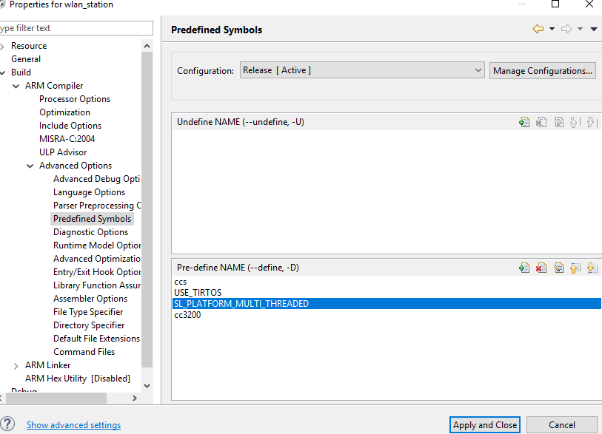The width and height of the screenshot is (602, 434).
Task: Move the selected pre-define symbol down
Action: point(591,268)
